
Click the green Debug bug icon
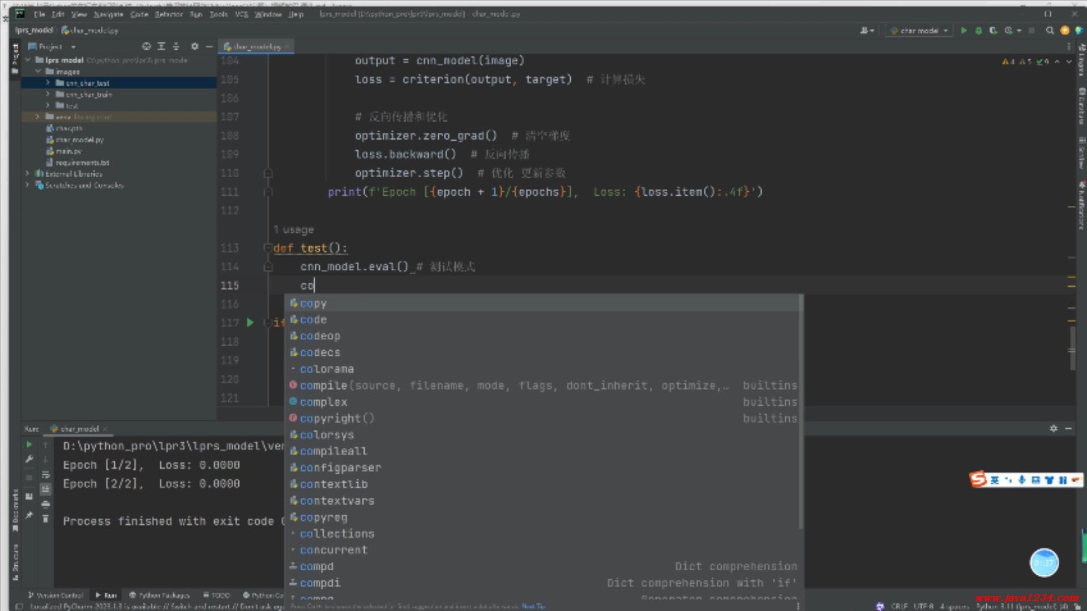click(978, 31)
